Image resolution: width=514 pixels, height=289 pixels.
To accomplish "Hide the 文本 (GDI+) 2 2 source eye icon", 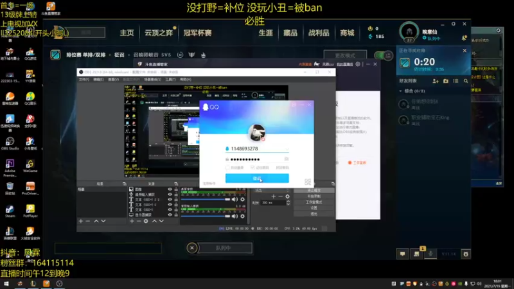I will (170, 199).
